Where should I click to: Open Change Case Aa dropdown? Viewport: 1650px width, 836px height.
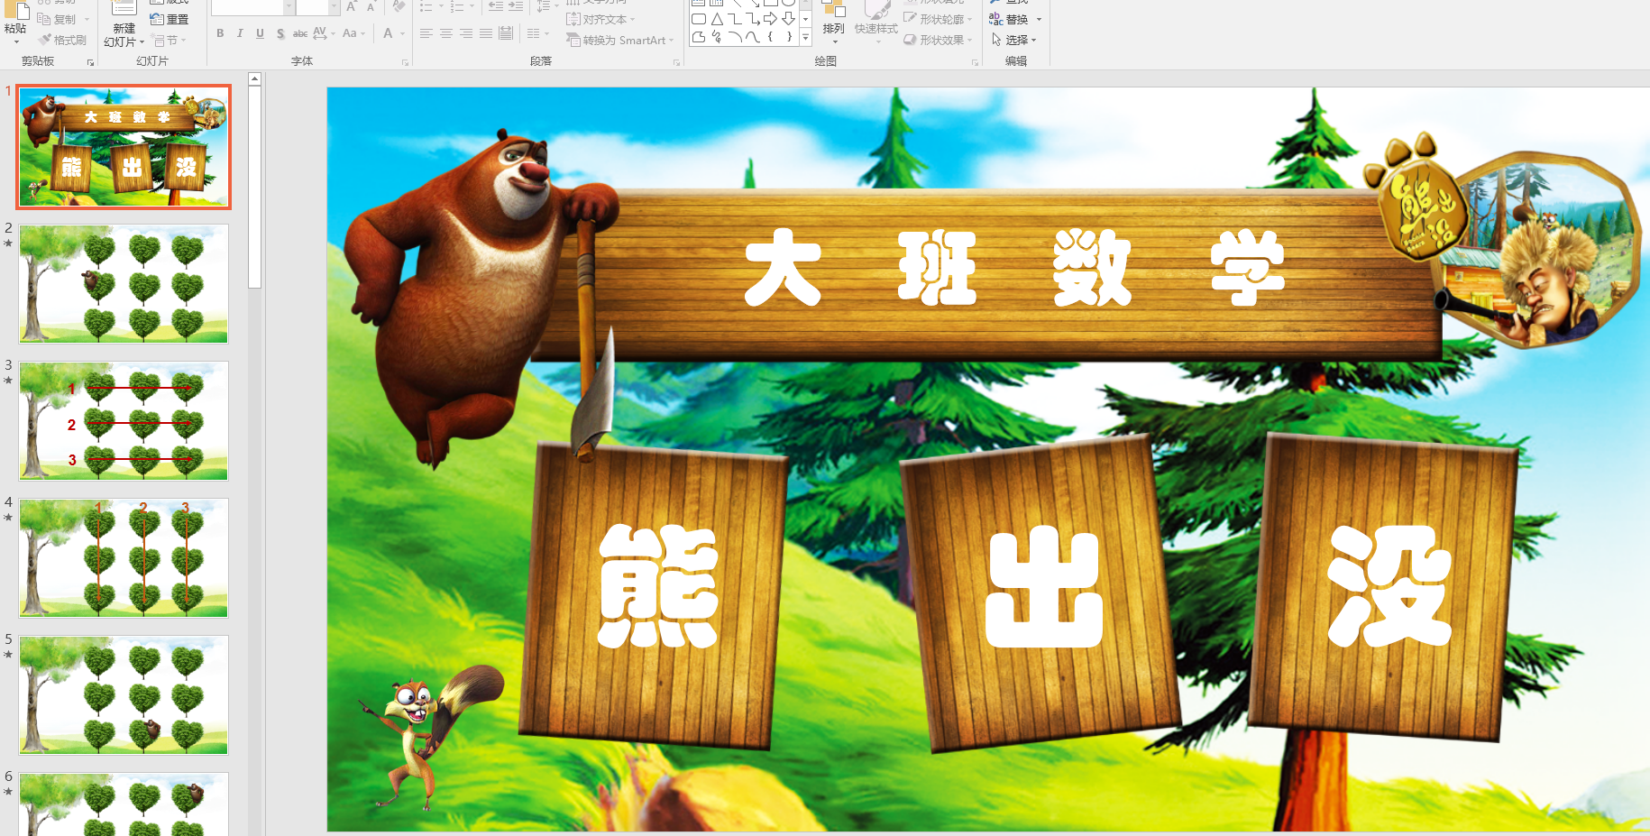pyautogui.click(x=353, y=33)
